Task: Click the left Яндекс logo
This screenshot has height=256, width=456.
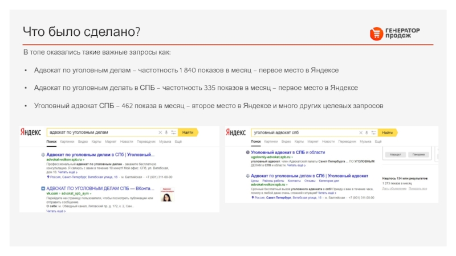Action: tap(32, 132)
